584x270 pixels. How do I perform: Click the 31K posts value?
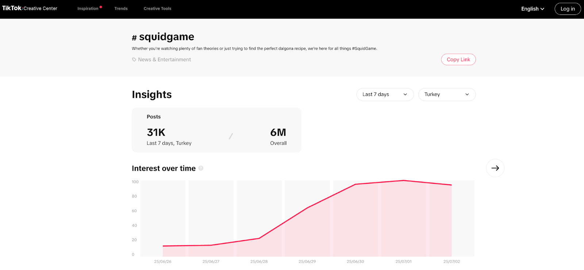156,132
